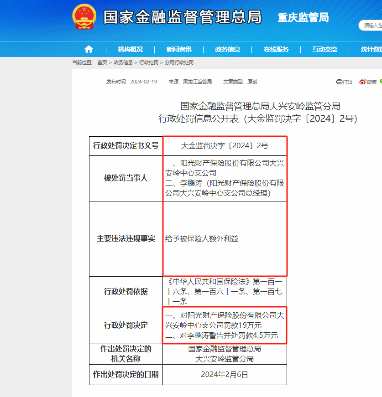Click the row label 作出处罚决定的日期
382x397 pixels.
126,375
